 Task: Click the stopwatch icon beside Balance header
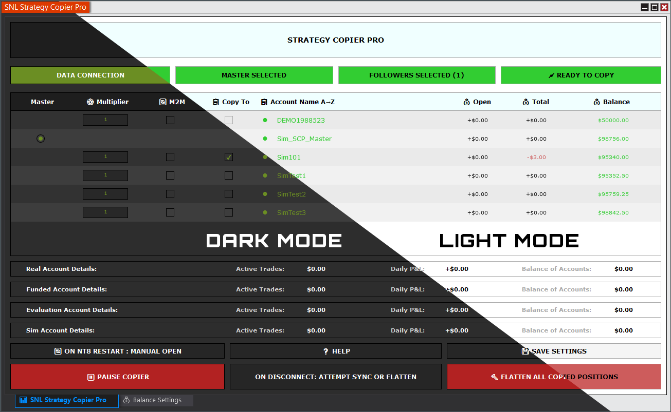point(596,102)
